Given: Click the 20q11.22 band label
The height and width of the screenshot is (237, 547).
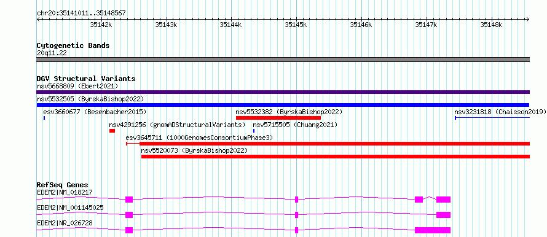Looking at the screenshot, I should [52, 53].
